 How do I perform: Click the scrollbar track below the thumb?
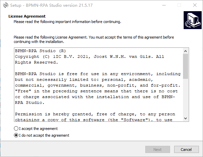pyautogui.click(x=186, y=97)
